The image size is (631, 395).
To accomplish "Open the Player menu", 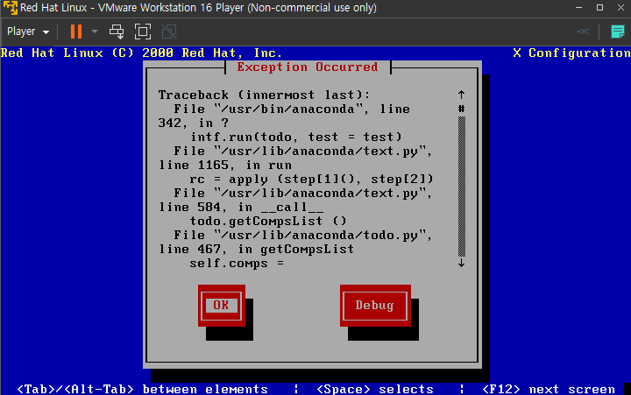I will (x=28, y=32).
